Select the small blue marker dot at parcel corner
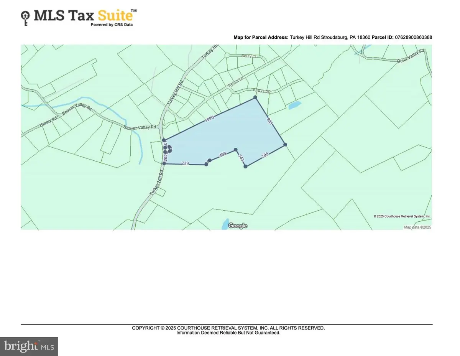This screenshot has height=356, width=460. click(x=255, y=98)
